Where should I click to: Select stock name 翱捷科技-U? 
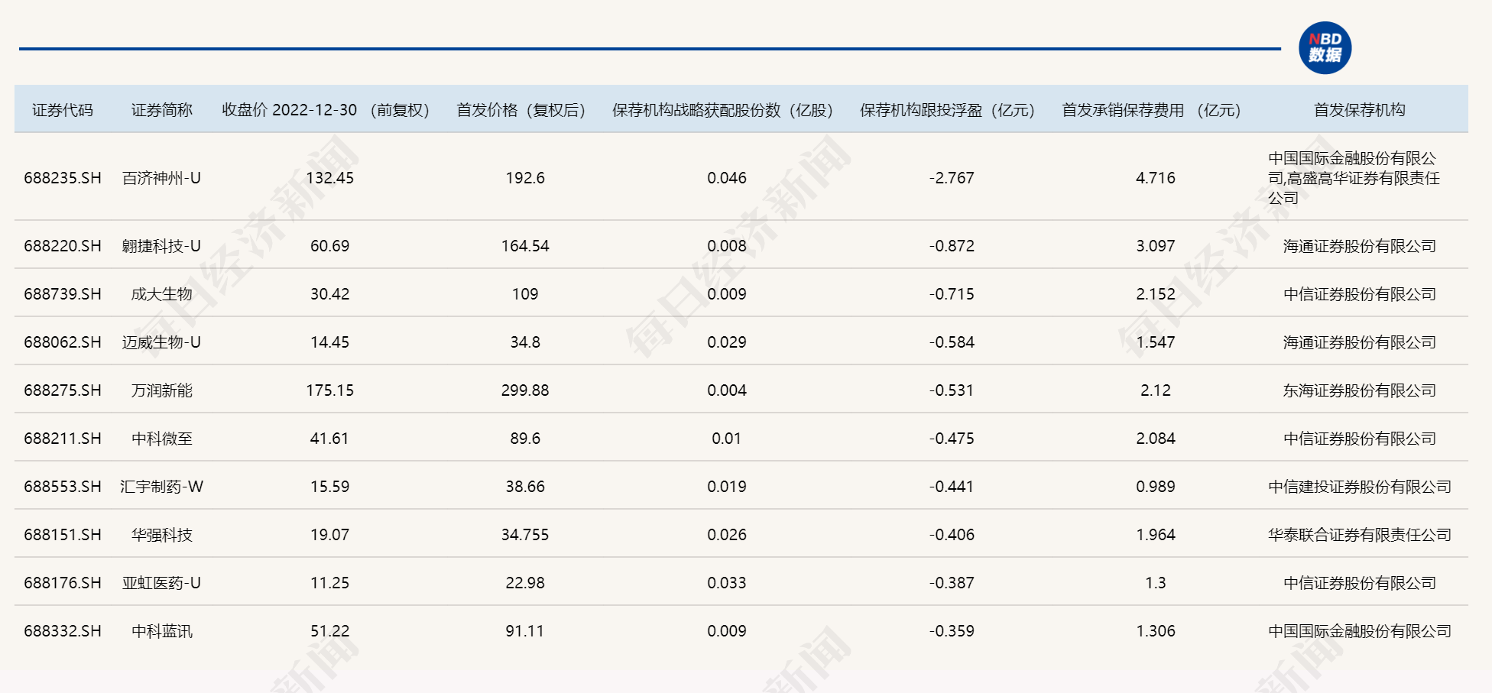(x=162, y=246)
